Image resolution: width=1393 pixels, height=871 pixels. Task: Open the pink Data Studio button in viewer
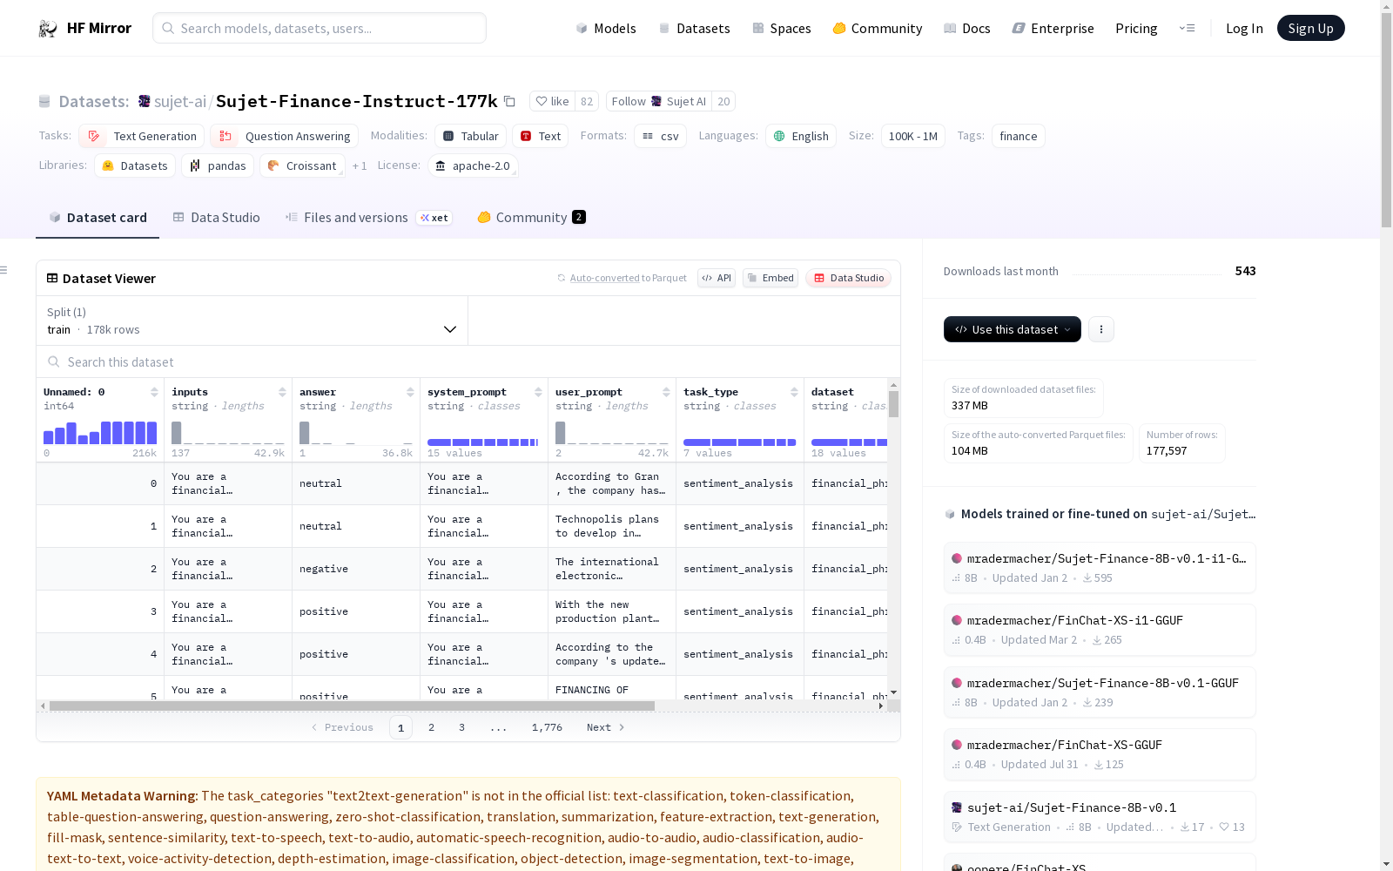pyautogui.click(x=849, y=278)
